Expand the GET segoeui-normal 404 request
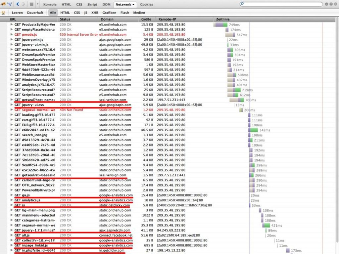 (x=12, y=110)
